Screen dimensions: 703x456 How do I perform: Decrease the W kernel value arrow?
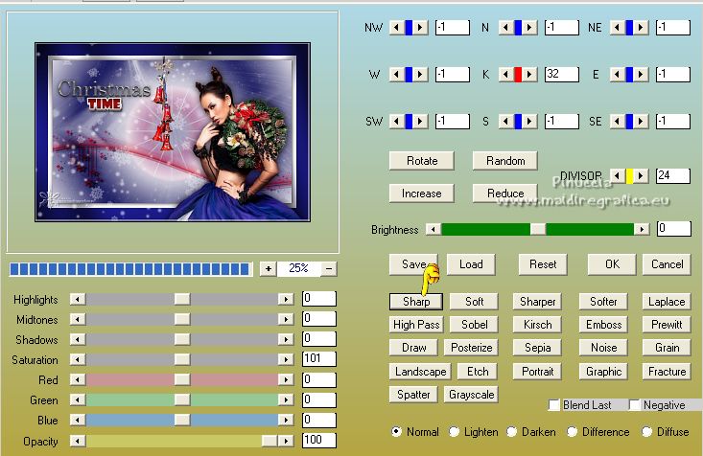tap(396, 75)
